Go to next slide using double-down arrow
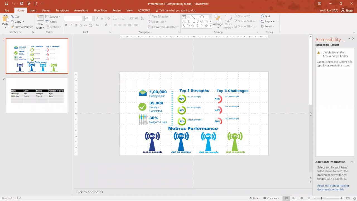This screenshot has height=201, width=357. [310, 181]
